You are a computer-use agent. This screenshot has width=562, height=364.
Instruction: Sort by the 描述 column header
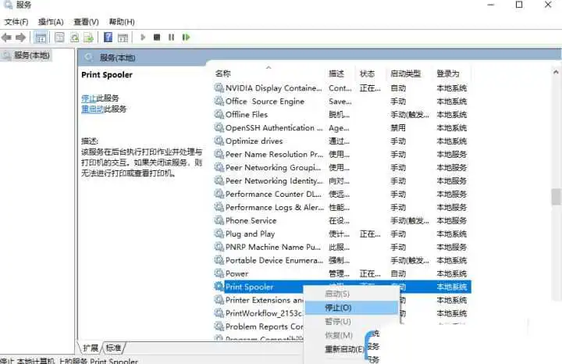pos(336,73)
